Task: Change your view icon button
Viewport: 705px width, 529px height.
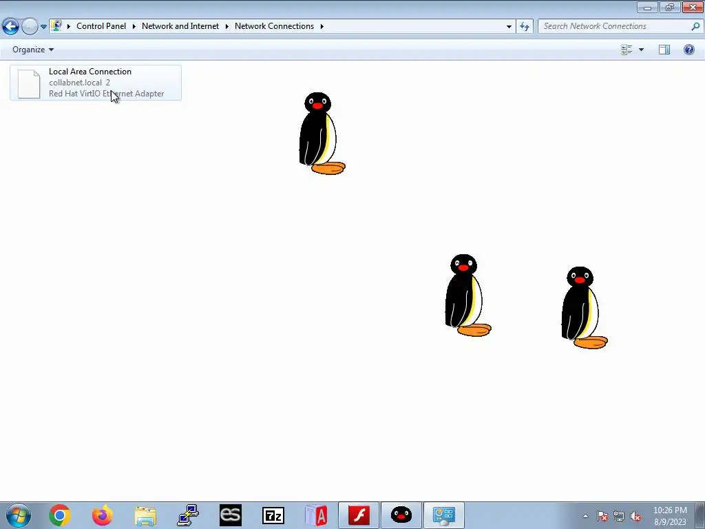Action: click(627, 50)
